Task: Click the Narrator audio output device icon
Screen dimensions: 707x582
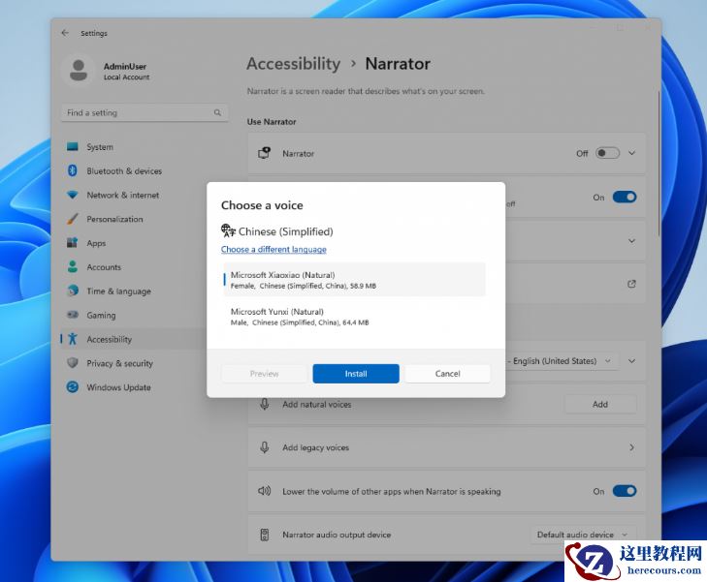Action: [265, 535]
